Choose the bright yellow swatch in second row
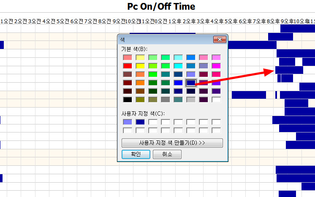Image resolution: width=315 pixels, height=197 pixels. (x=140, y=66)
